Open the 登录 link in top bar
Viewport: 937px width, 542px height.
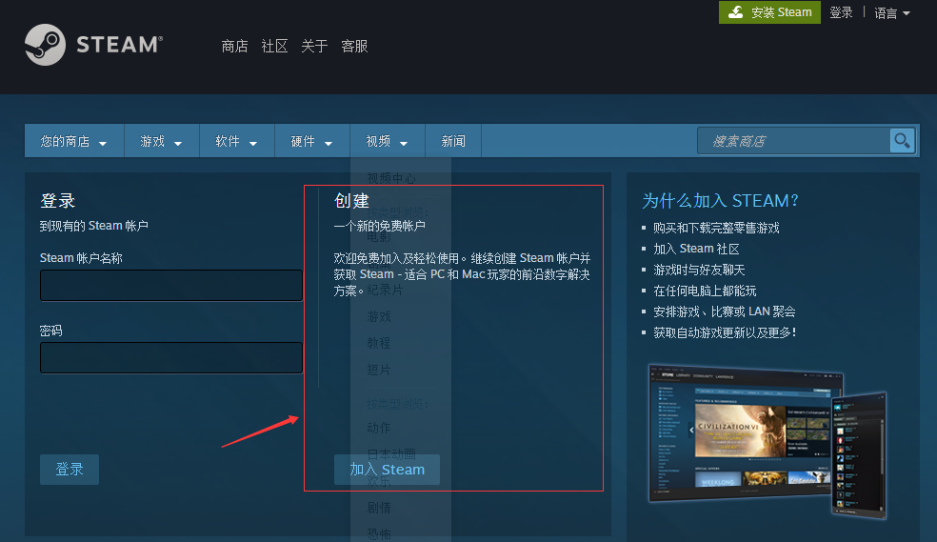(841, 12)
